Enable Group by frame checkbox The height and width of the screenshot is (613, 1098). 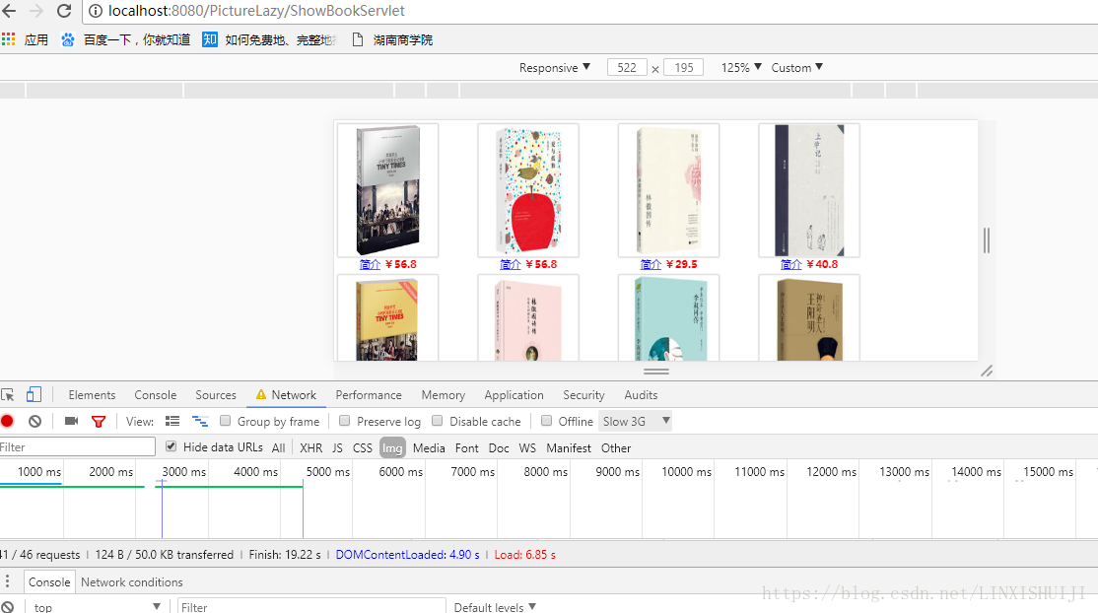[225, 421]
